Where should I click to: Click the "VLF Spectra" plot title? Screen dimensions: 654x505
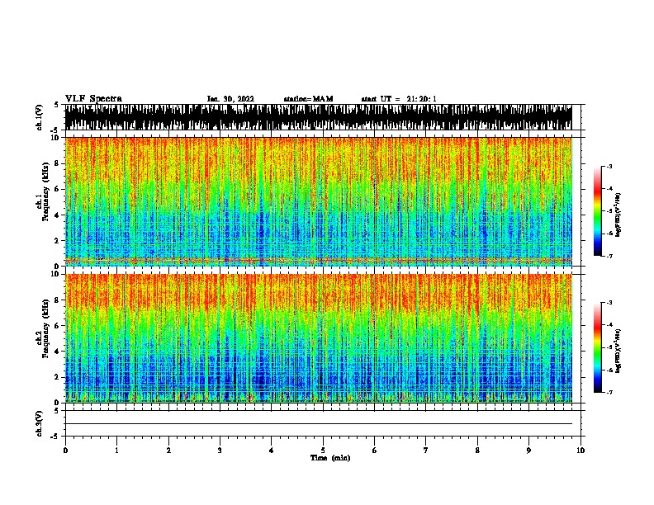click(x=93, y=99)
